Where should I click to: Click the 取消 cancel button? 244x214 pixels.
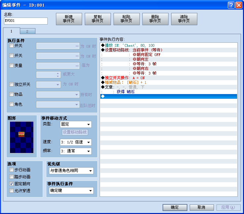202,207
